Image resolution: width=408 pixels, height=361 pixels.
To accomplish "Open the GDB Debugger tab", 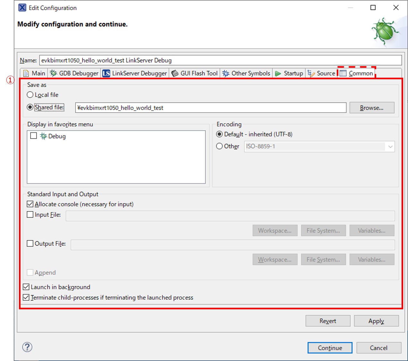I will tap(74, 73).
